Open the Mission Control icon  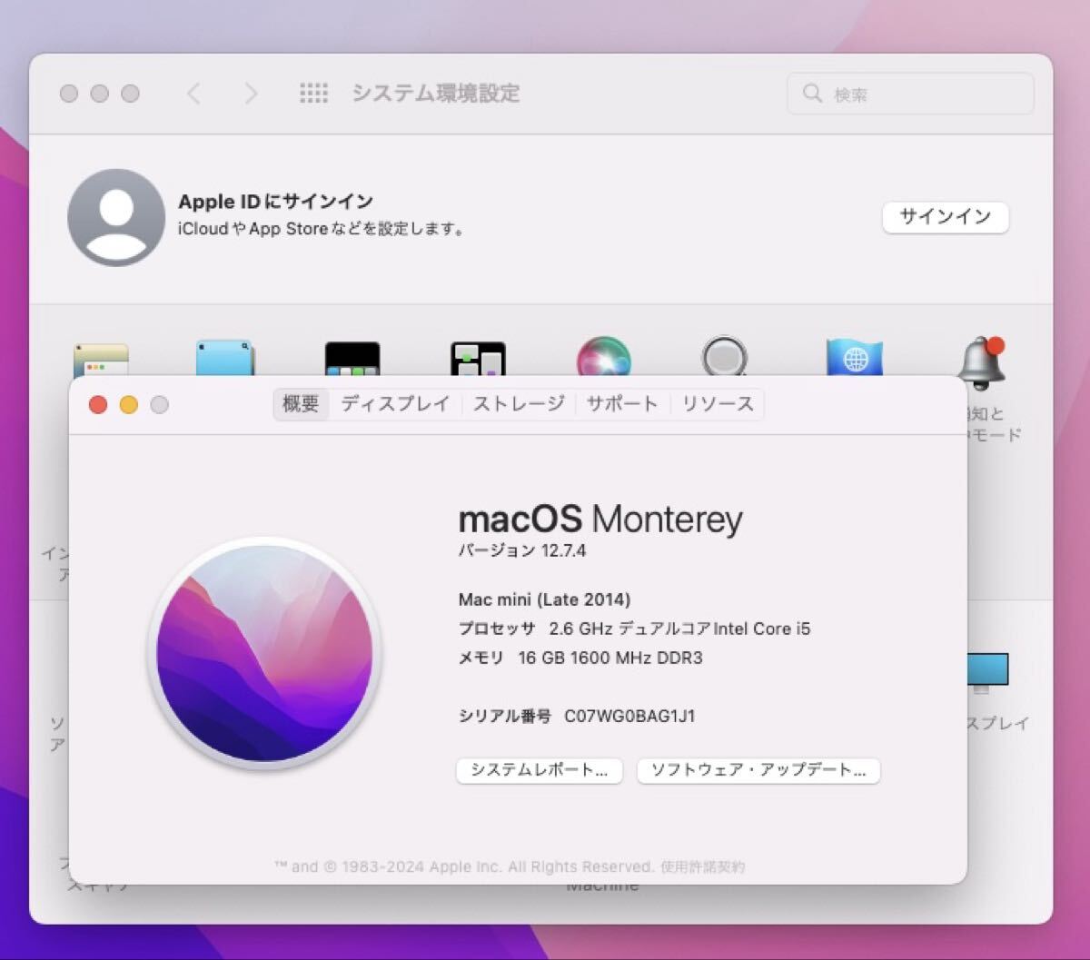pos(478,359)
